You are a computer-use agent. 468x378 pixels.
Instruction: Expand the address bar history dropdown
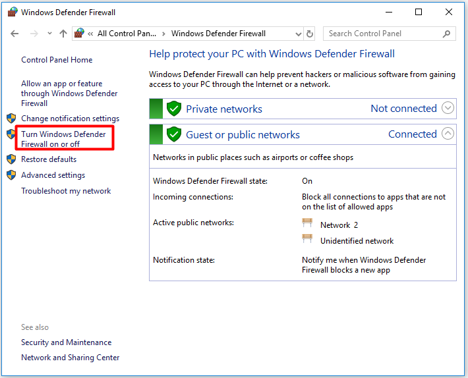click(298, 34)
